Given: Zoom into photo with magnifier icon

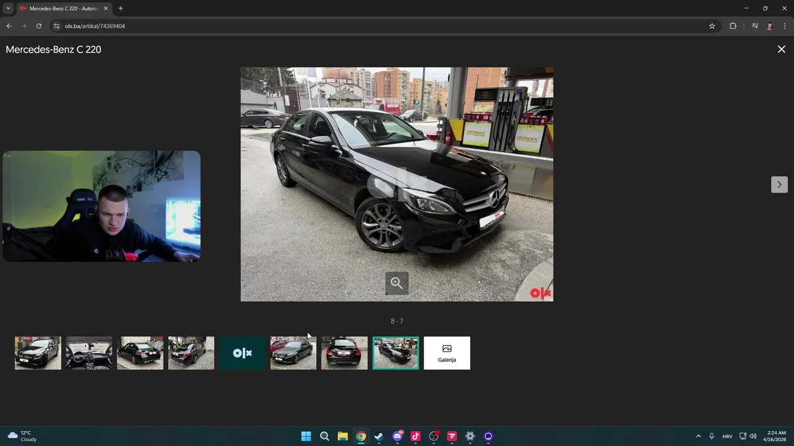Looking at the screenshot, I should [396, 283].
